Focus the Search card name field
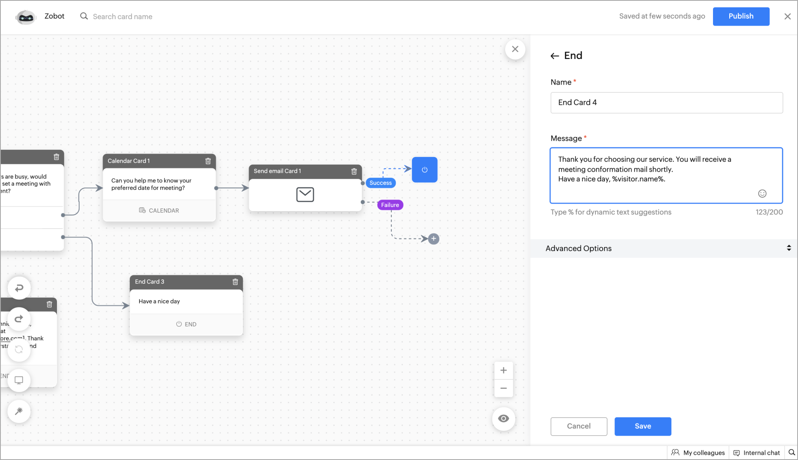The image size is (798, 460). coord(122,17)
